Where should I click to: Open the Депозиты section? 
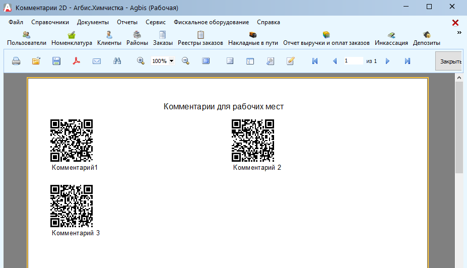click(x=426, y=39)
